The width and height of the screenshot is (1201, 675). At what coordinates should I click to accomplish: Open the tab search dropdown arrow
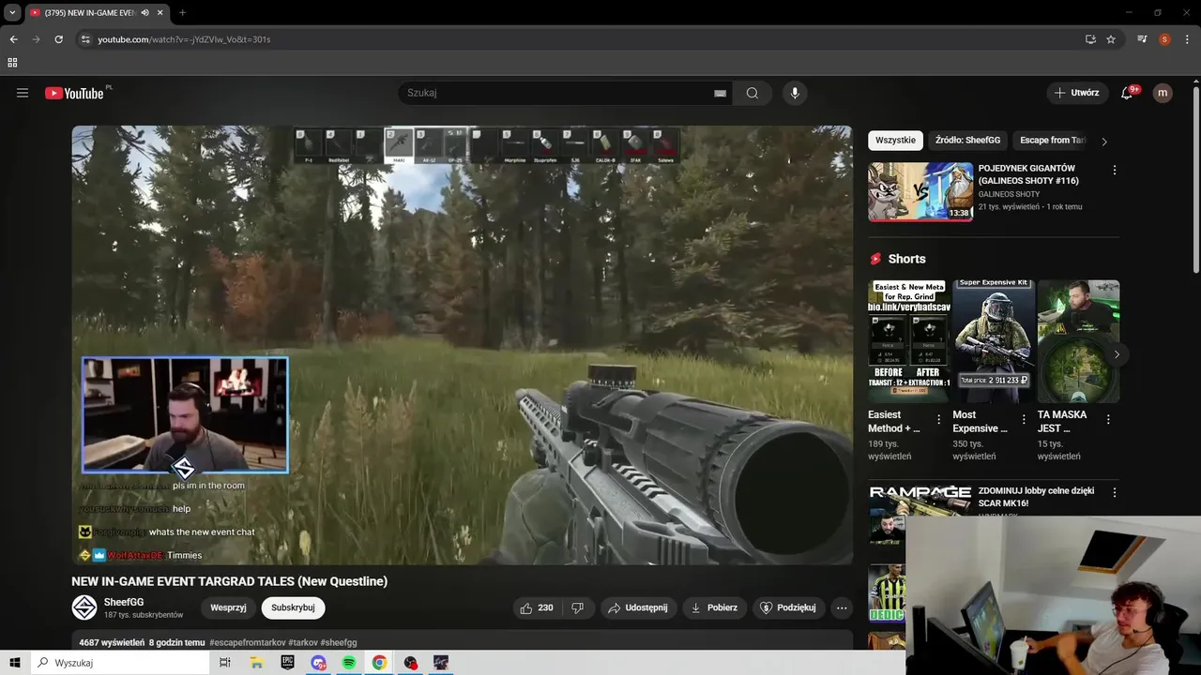pyautogui.click(x=12, y=13)
